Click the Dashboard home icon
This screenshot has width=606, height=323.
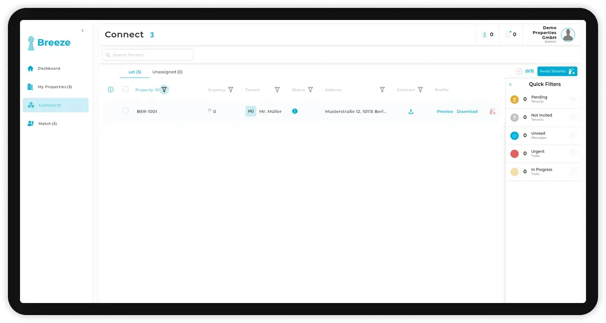[x=31, y=68]
